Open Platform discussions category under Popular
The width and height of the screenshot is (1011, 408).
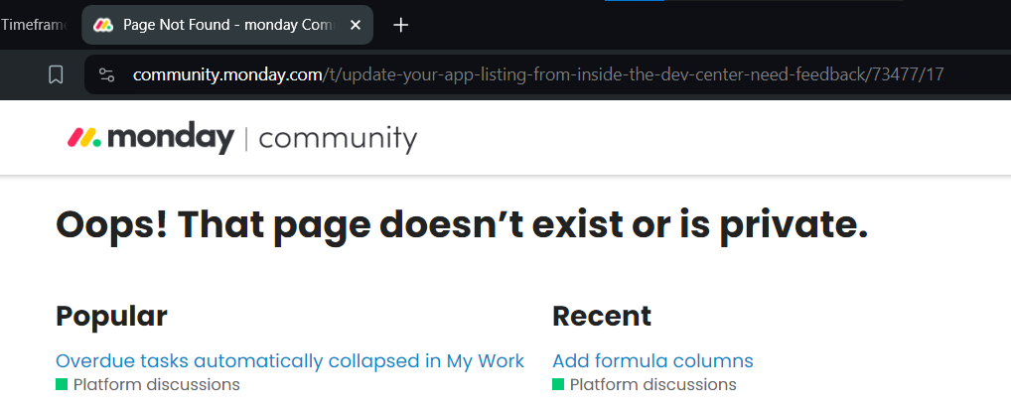[x=157, y=385]
